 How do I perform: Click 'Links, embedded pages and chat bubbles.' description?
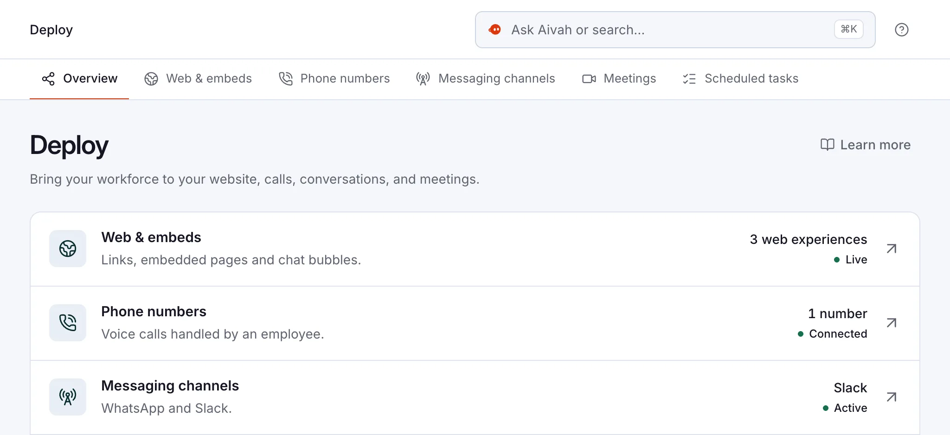(x=231, y=260)
